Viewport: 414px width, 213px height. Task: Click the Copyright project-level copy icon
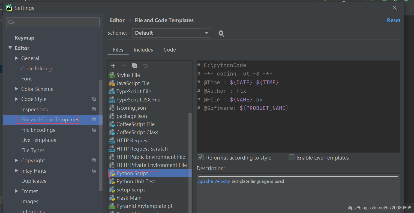[x=94, y=160]
